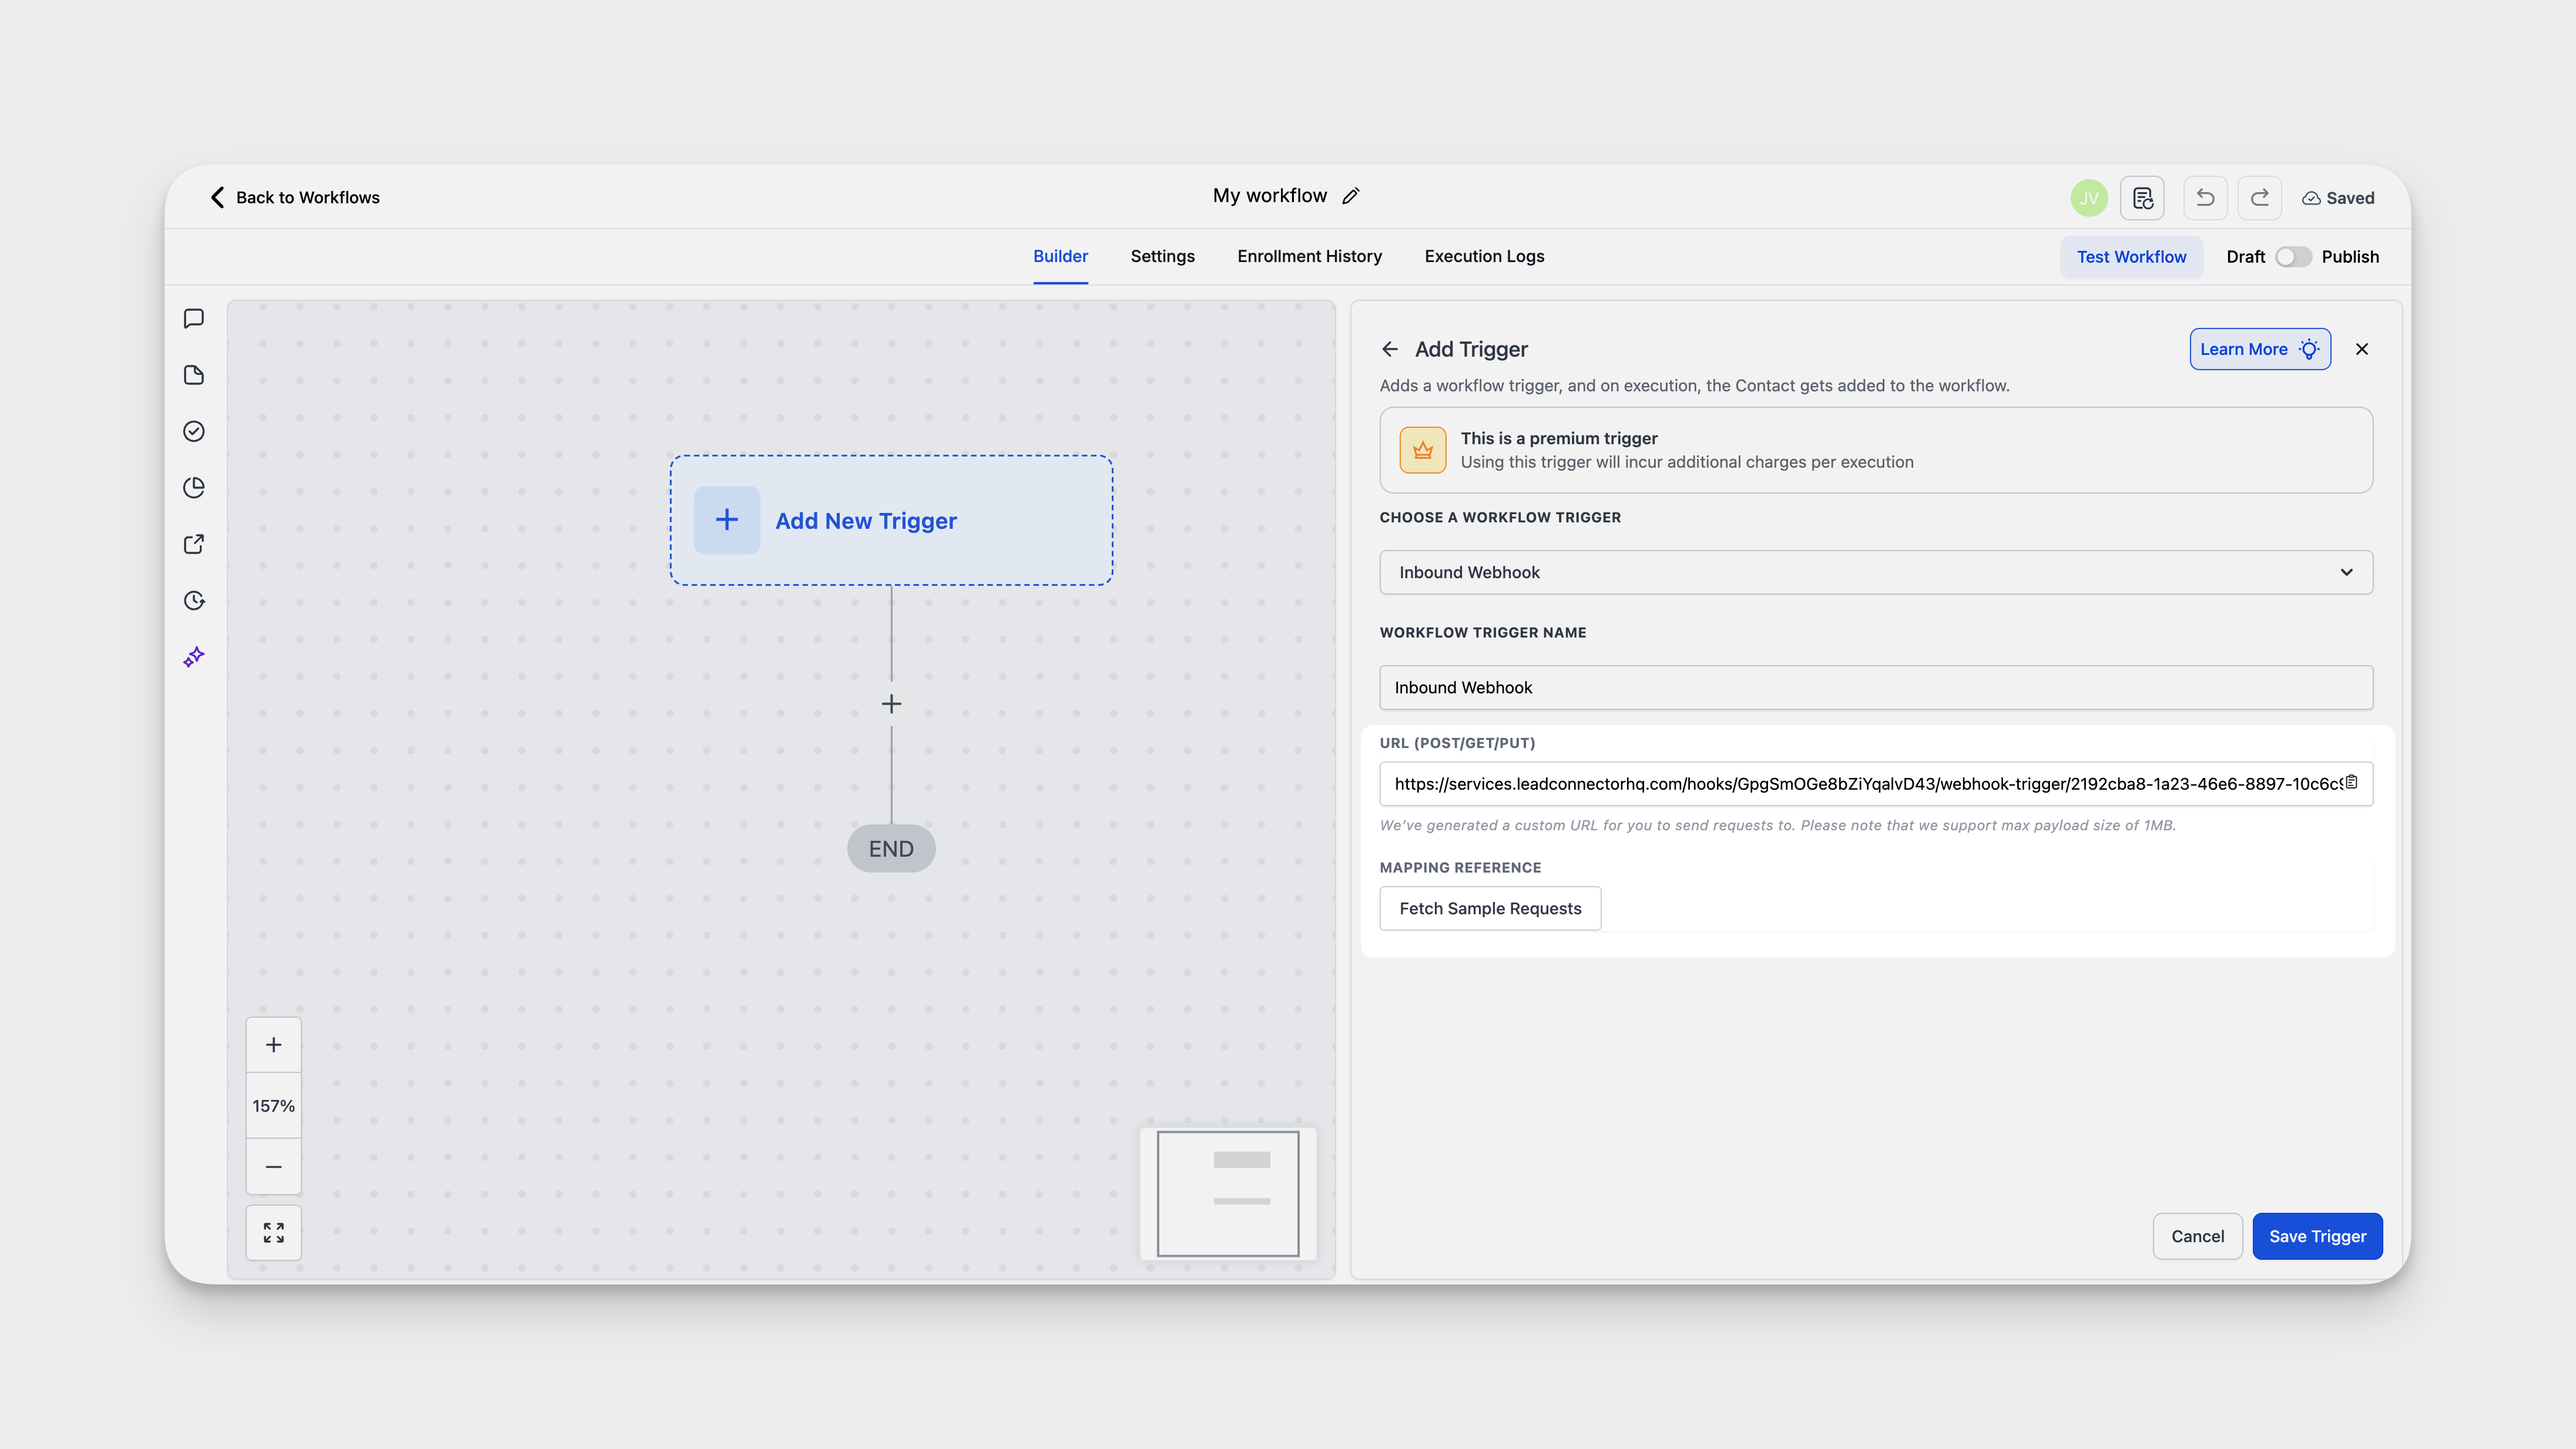Open the version history icon in sidebar
Viewport: 2576px width, 1449px height.
[194, 601]
